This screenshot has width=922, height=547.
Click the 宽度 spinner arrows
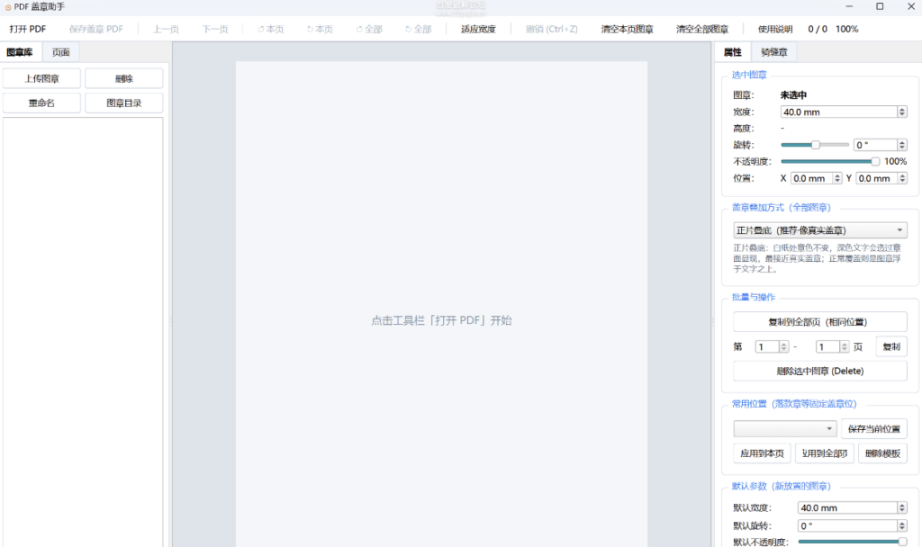pyautogui.click(x=902, y=112)
